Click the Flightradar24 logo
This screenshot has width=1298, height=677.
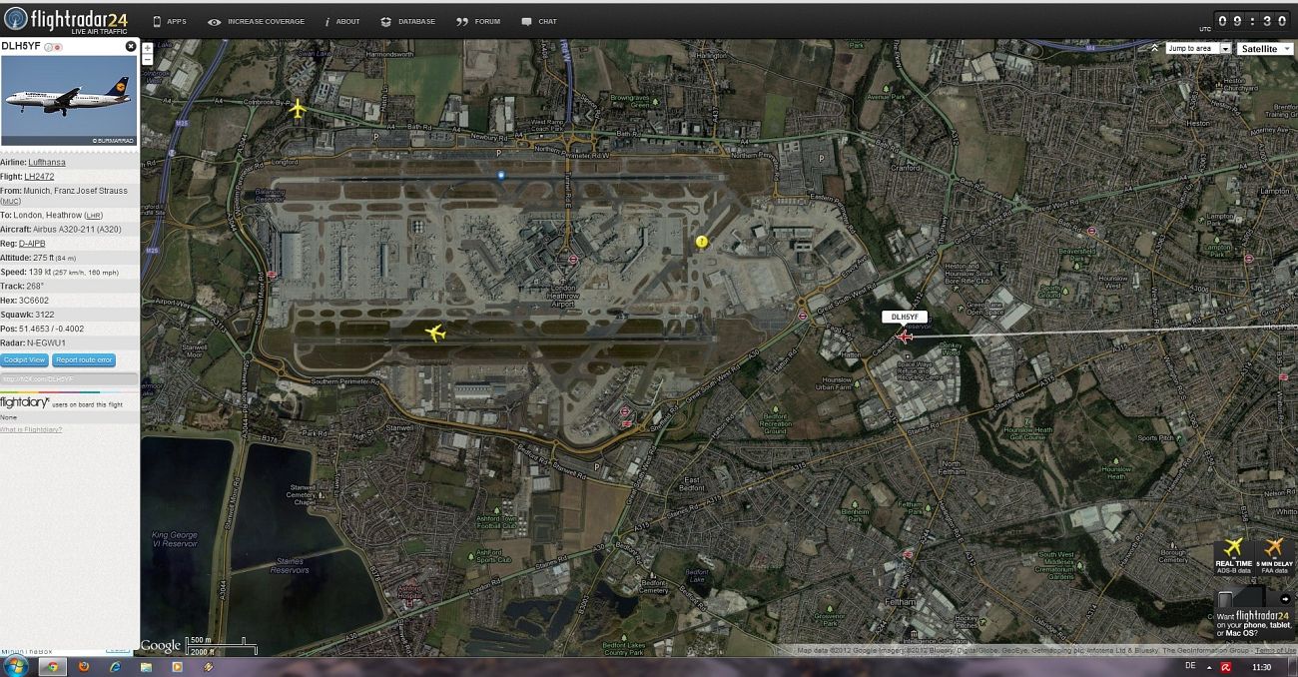(x=68, y=19)
